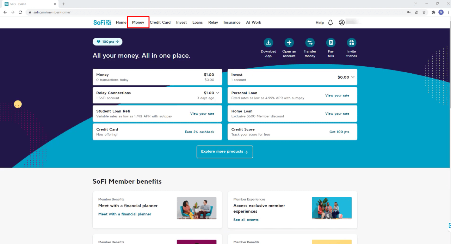Click '1 SoFi account' text
451x244 pixels.
click(108, 98)
